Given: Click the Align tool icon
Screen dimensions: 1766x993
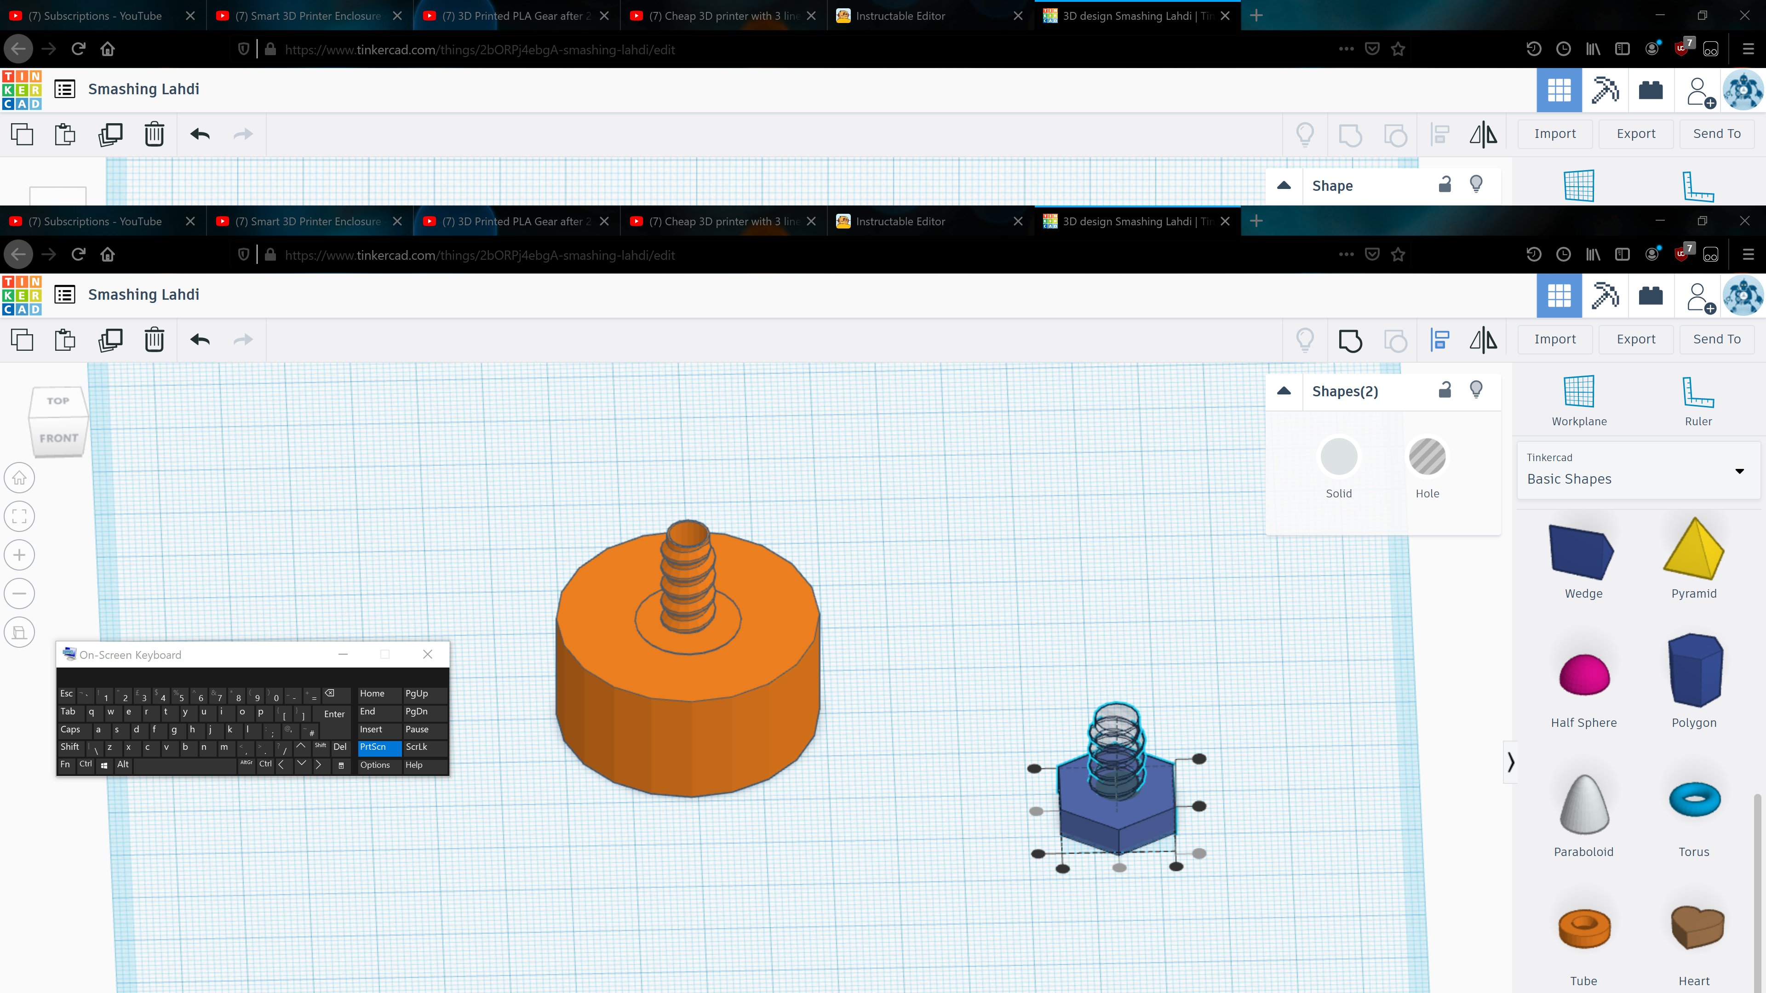Looking at the screenshot, I should [x=1439, y=340].
